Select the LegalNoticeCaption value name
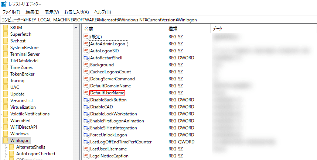317x160 pixels. 109,156
